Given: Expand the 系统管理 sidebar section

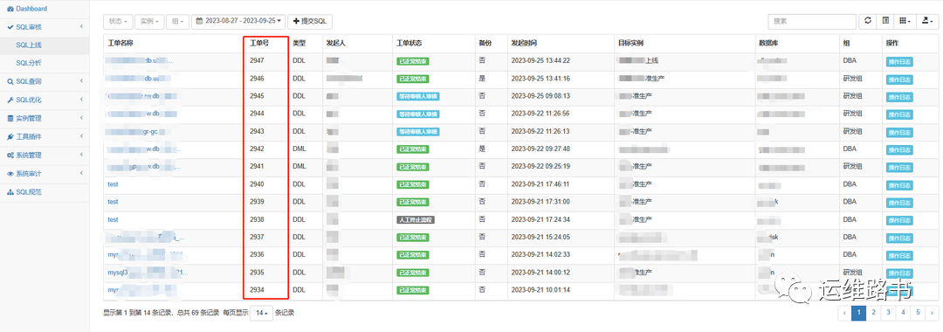Looking at the screenshot, I should click(x=45, y=156).
